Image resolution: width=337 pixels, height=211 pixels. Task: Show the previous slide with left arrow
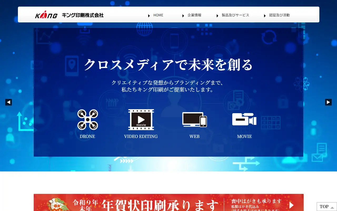pyautogui.click(x=8, y=102)
